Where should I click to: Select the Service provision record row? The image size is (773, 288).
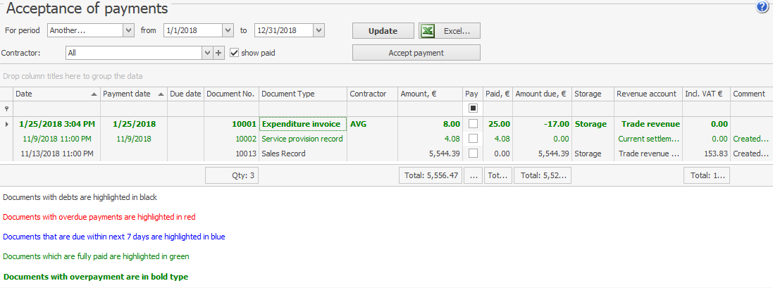pyautogui.click(x=302, y=139)
